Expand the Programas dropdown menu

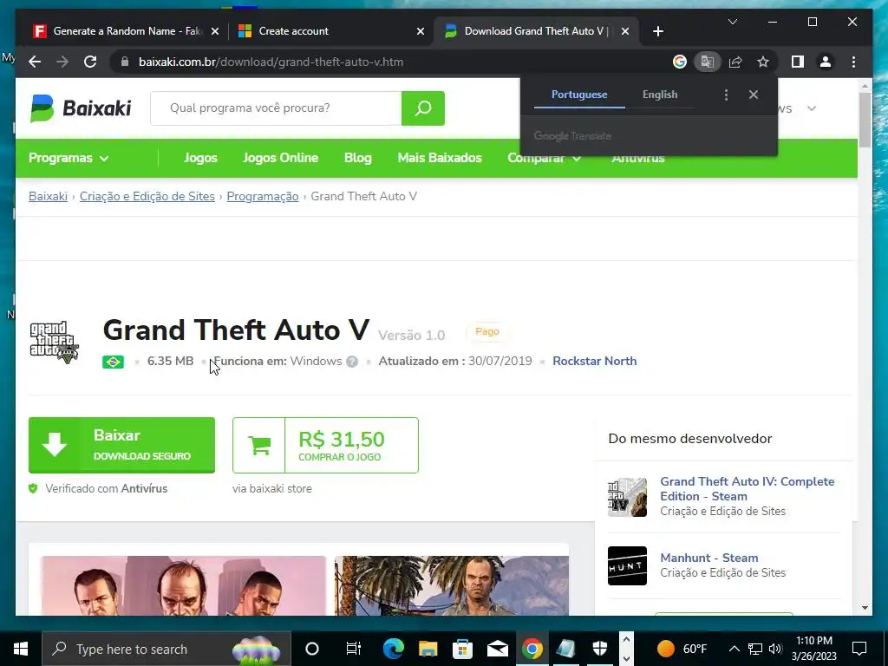[69, 158]
